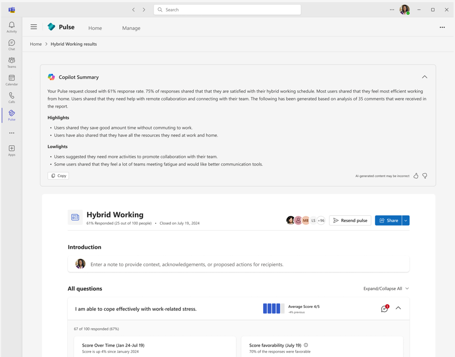Viewport: 455px width, 357px height.
Task: Give thumbs up to the Copilot Summary
Action: 415,176
